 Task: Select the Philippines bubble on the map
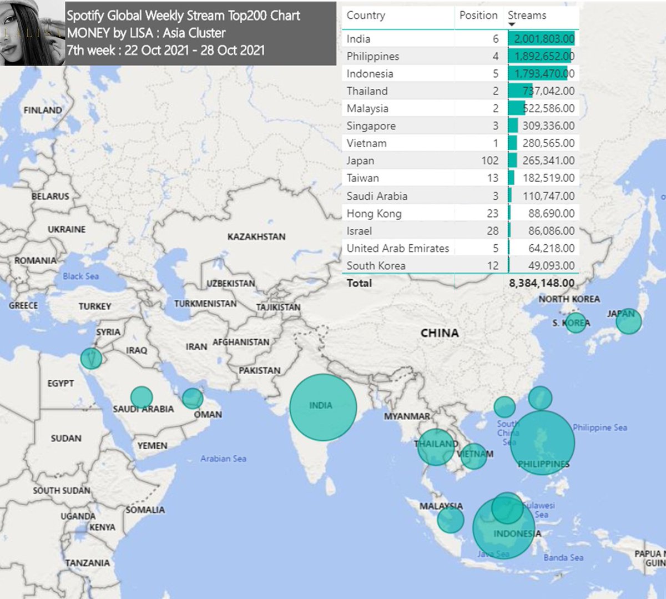click(543, 442)
